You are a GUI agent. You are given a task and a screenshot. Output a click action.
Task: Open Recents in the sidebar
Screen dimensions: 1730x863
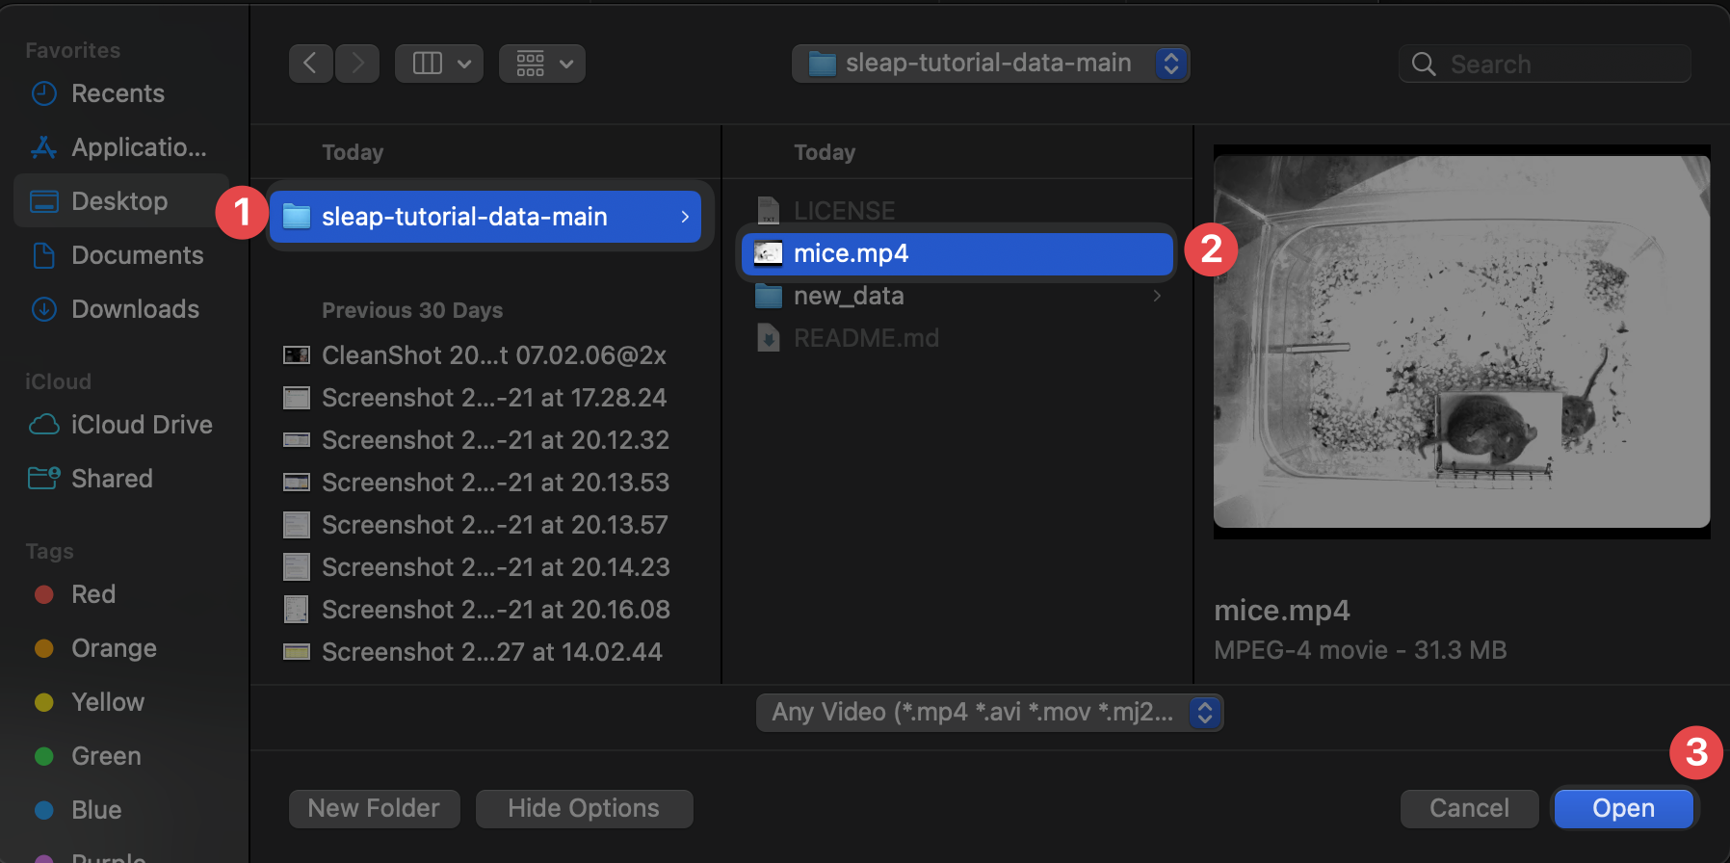coord(118,93)
